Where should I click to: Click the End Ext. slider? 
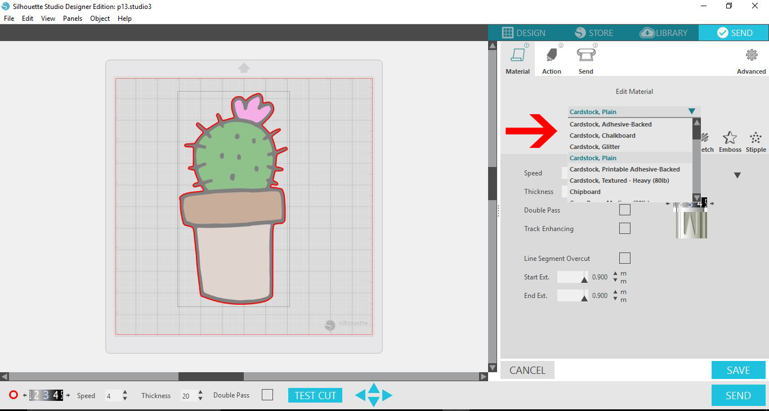[x=573, y=296]
